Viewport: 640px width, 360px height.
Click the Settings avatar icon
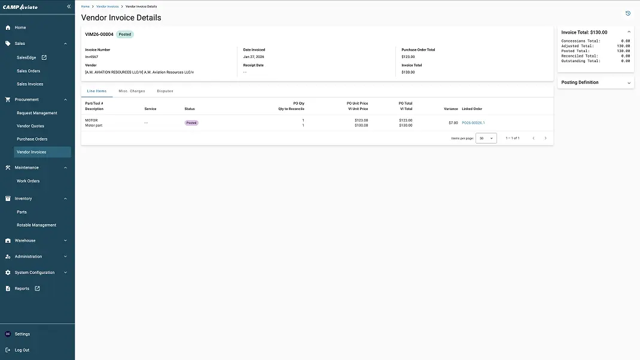tap(8, 334)
